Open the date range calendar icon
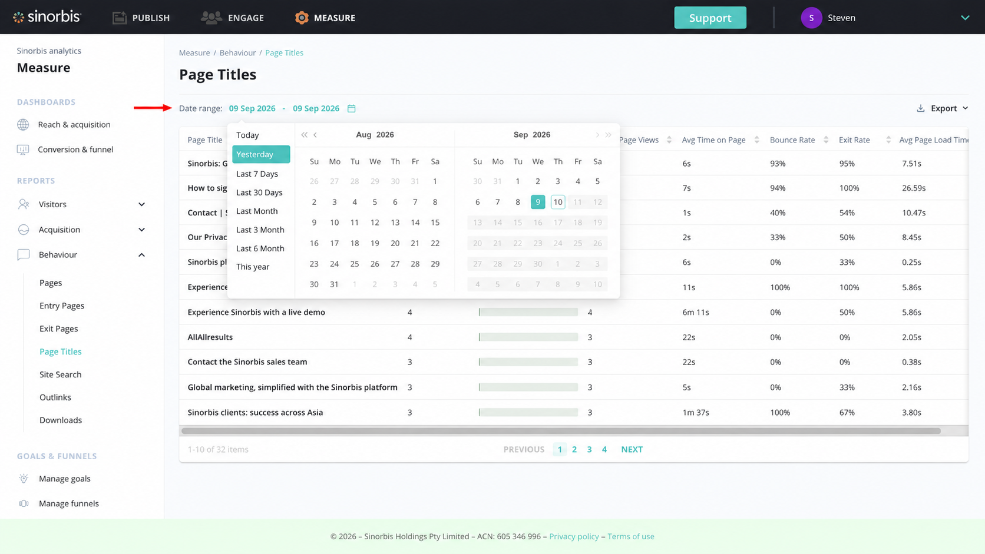 [352, 108]
